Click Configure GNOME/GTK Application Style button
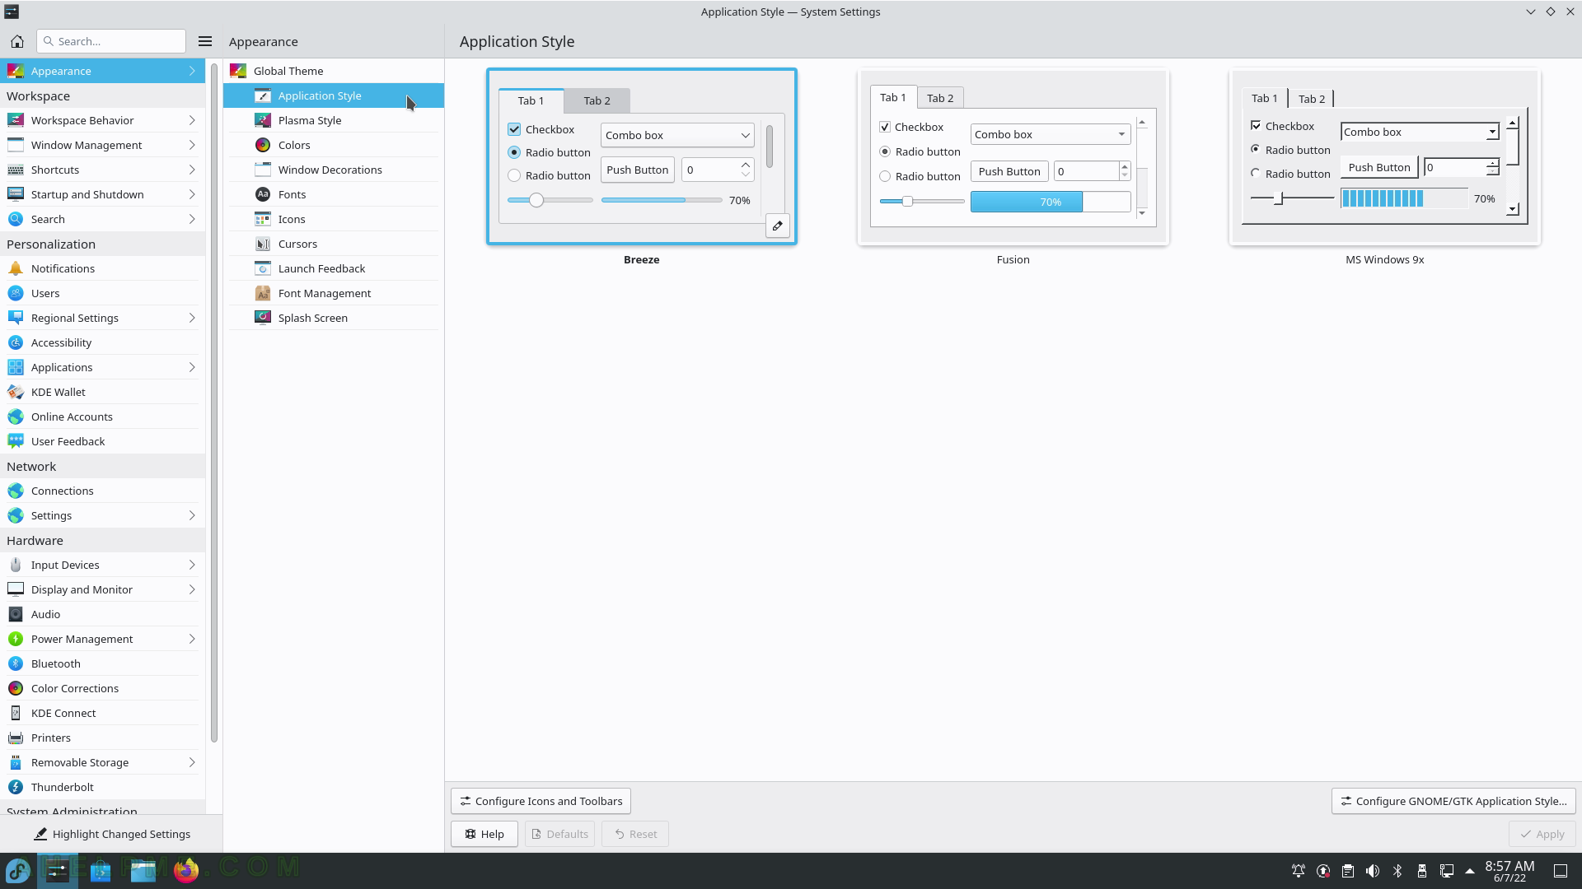 pyautogui.click(x=1453, y=801)
